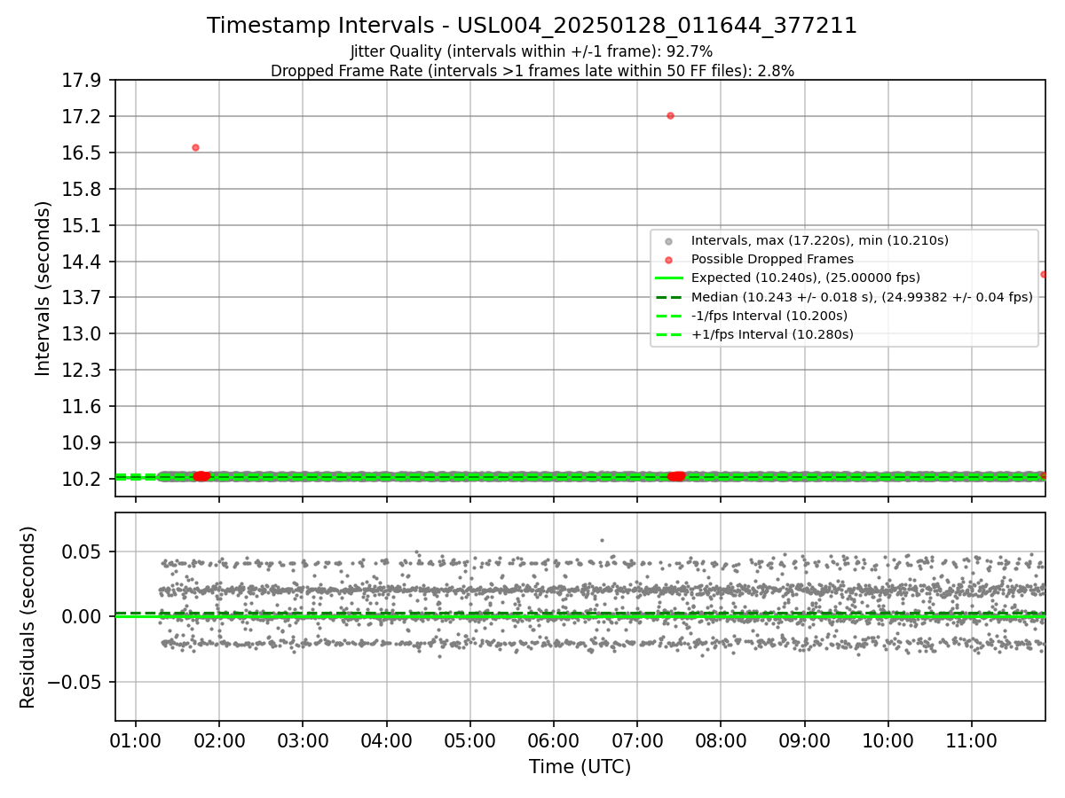Screen dimensions: 1065x798
Task: Click the 'Jitter Quality' 92.7% subtitle line
Action: [532, 52]
